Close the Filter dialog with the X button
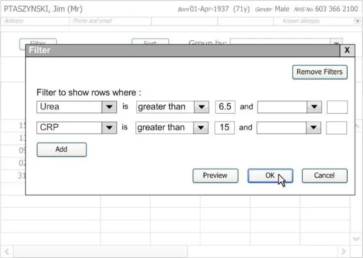This screenshot has height=258, width=363. (x=347, y=51)
